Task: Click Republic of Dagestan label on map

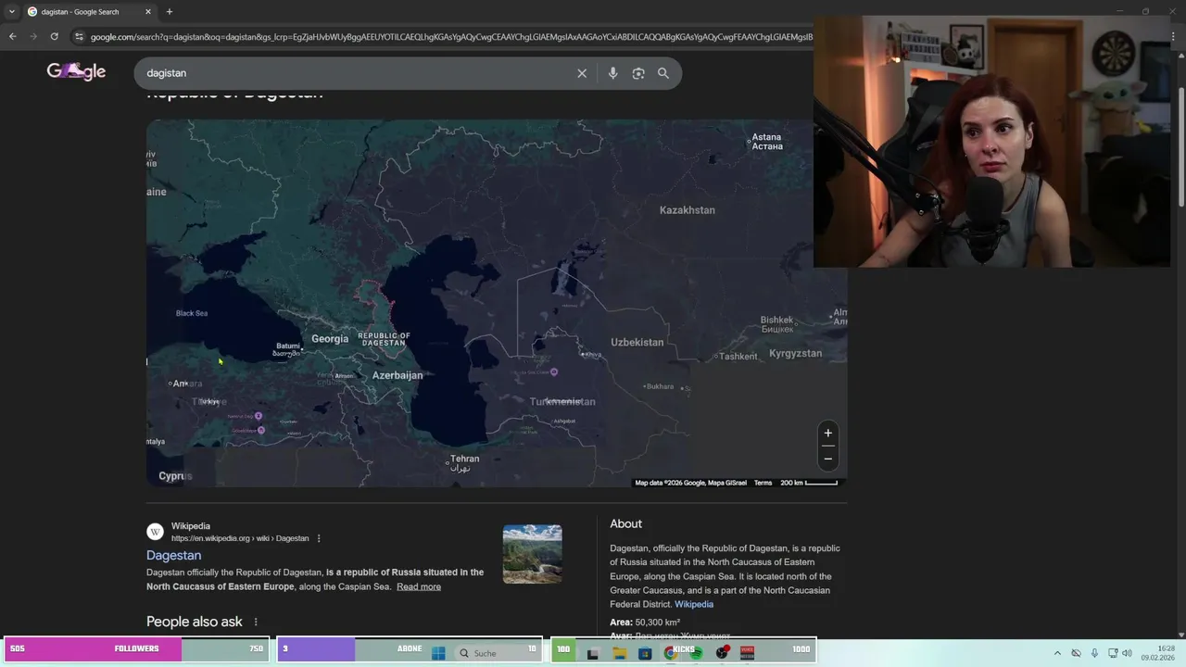Action: pyautogui.click(x=384, y=339)
